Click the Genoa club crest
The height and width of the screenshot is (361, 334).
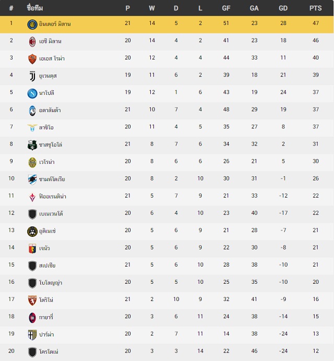(x=32, y=248)
